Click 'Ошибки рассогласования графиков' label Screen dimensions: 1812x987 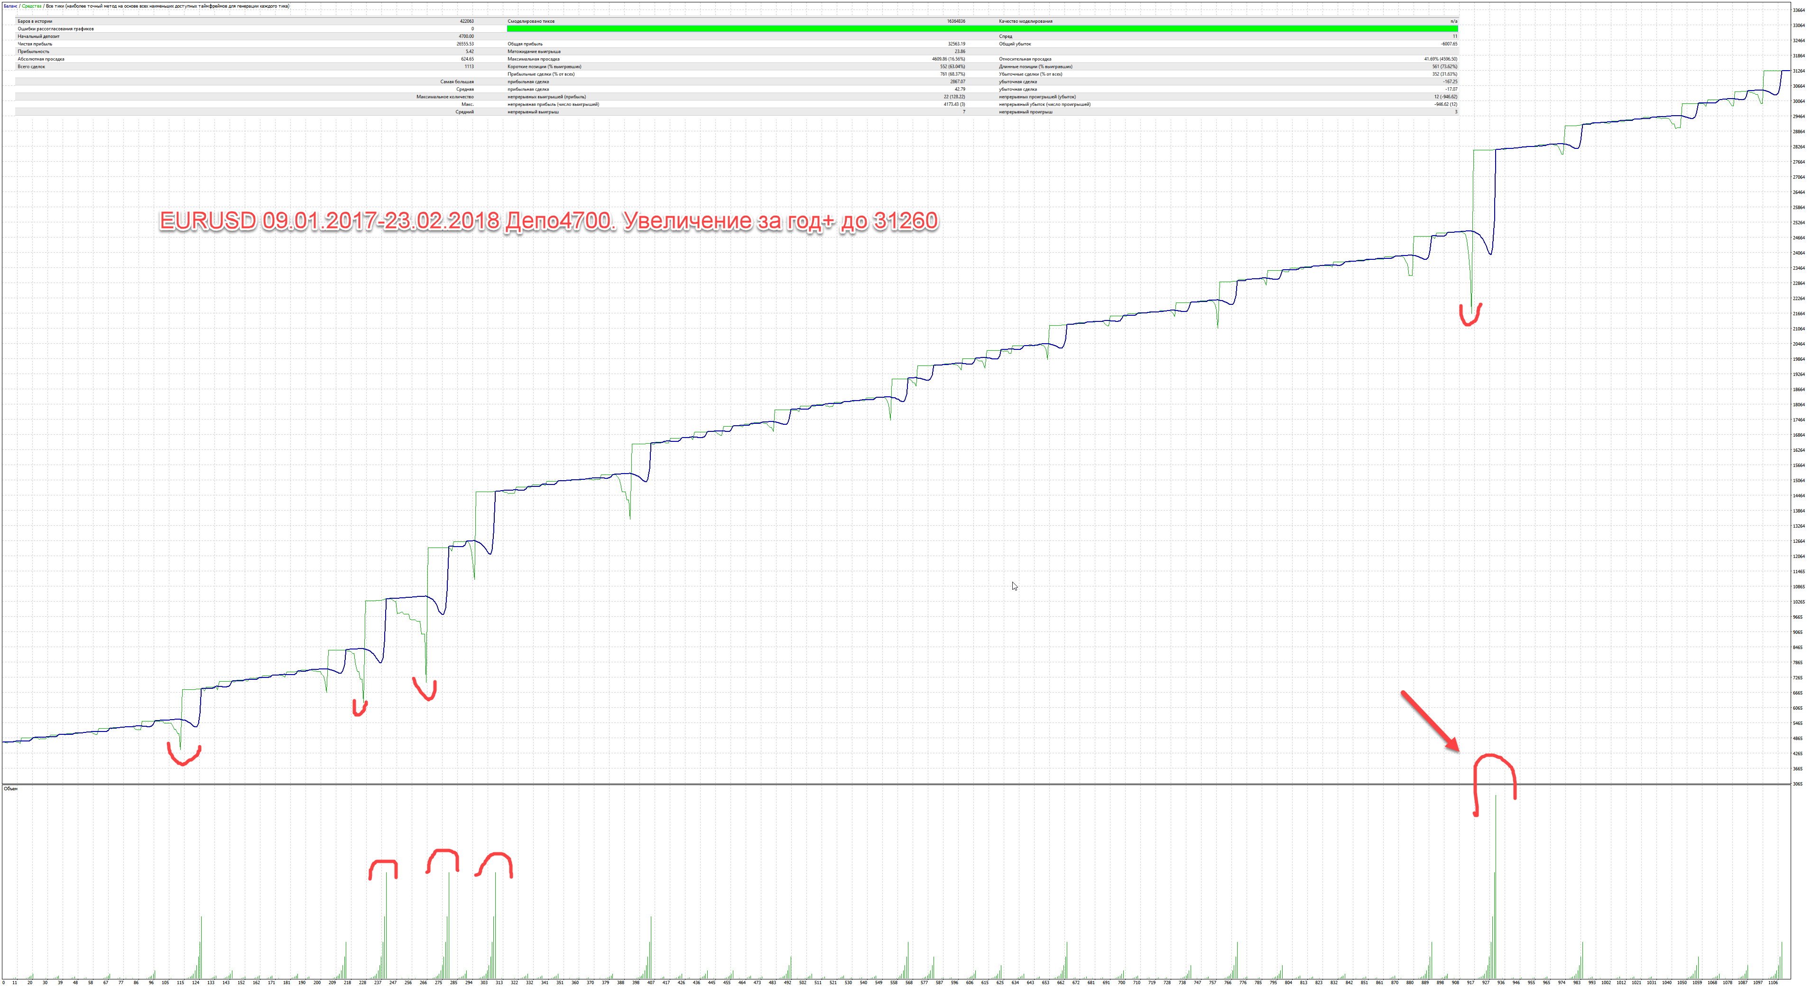pos(55,29)
